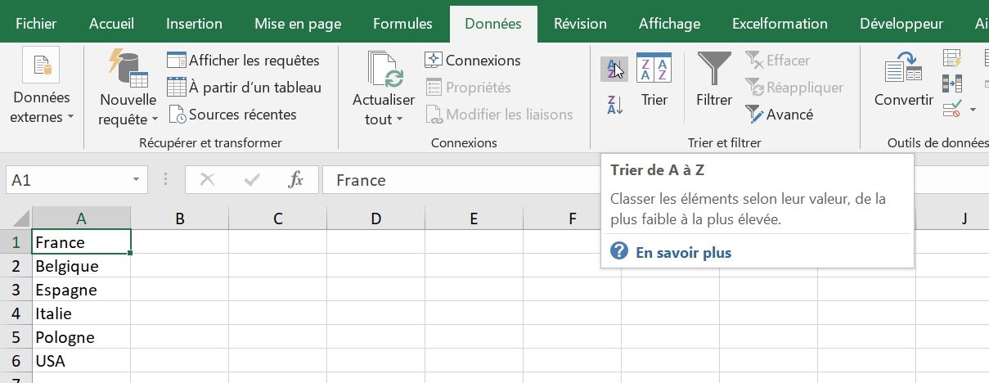Click the column B header

click(x=179, y=219)
